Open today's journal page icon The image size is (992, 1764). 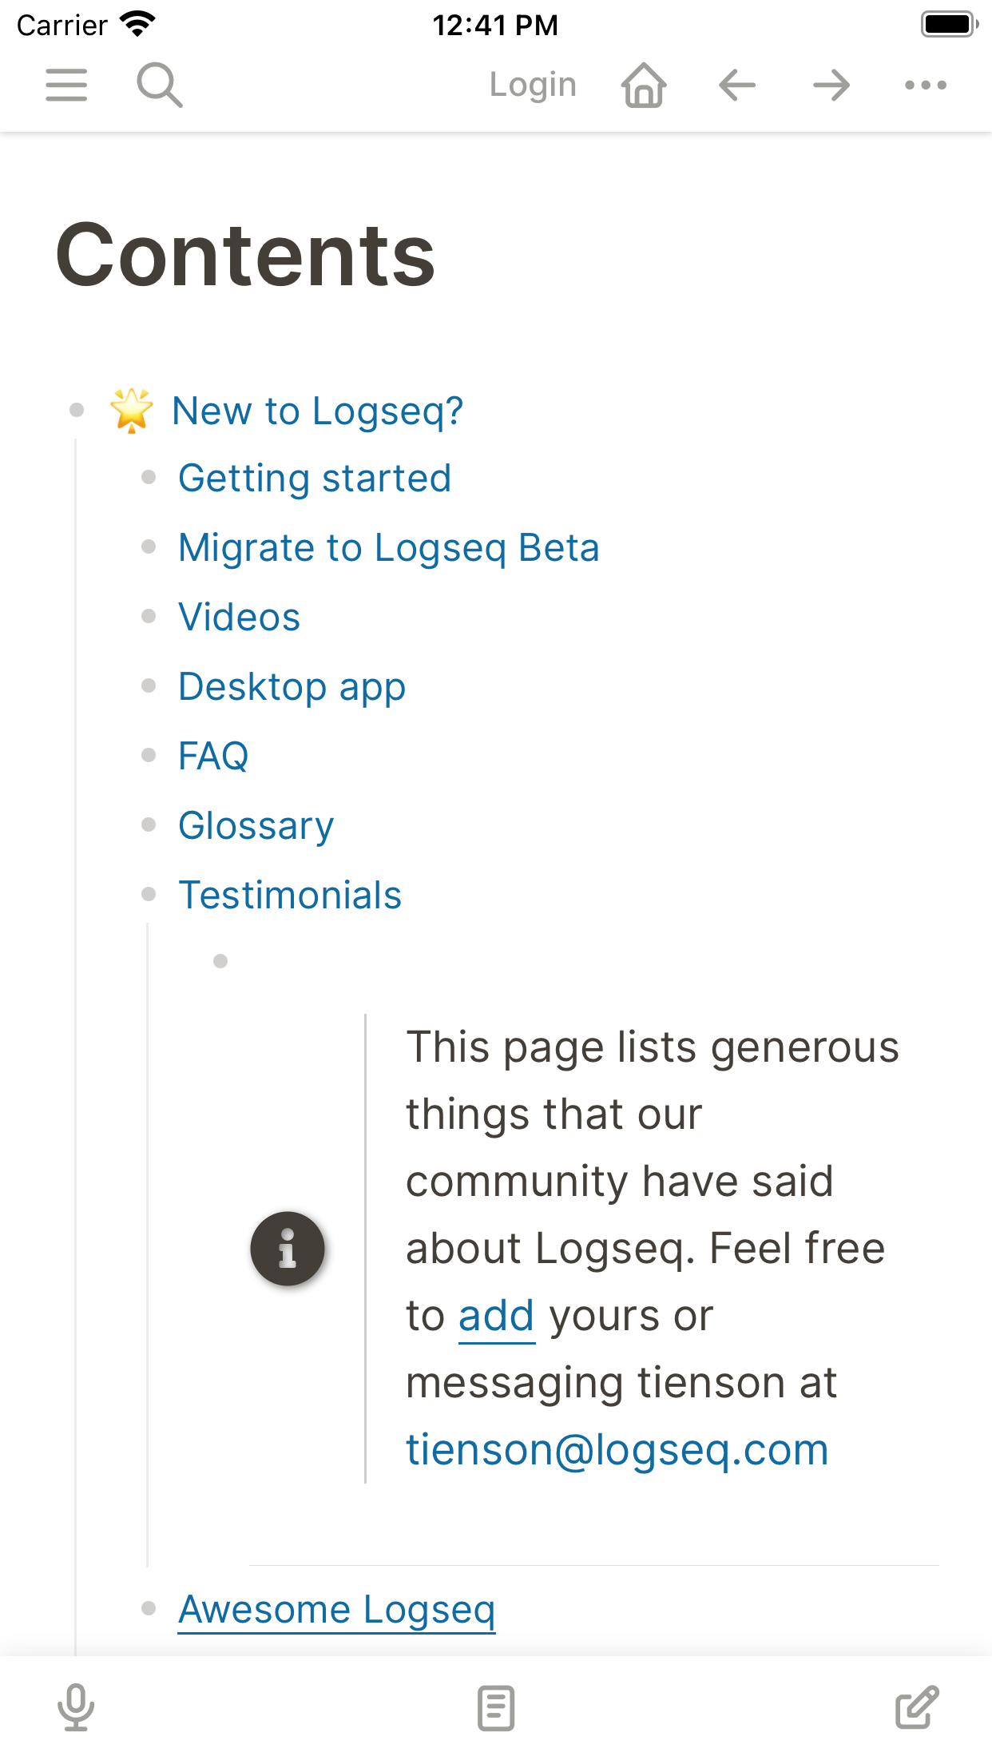pyautogui.click(x=496, y=1709)
